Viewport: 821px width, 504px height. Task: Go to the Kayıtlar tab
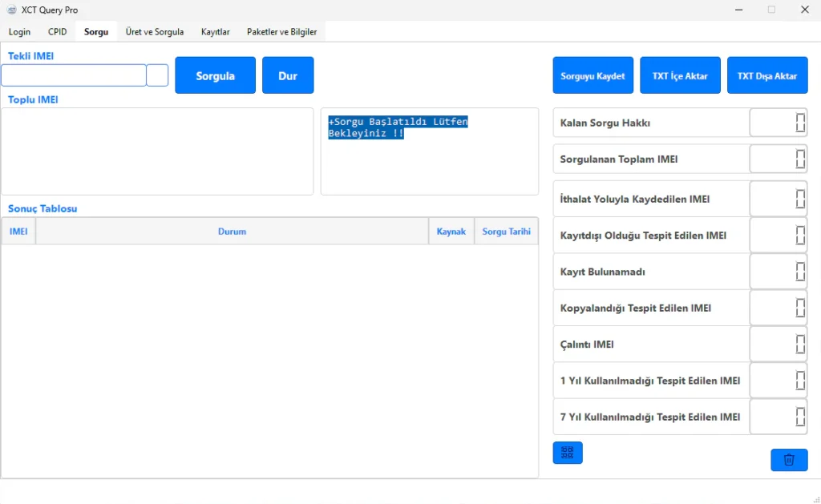click(x=216, y=32)
